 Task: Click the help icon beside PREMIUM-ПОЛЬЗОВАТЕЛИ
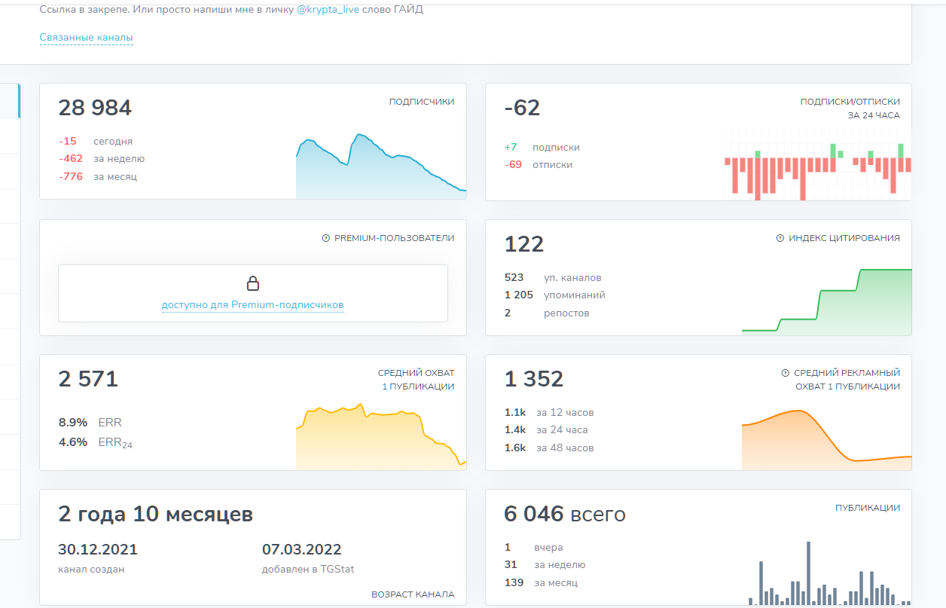coord(326,238)
